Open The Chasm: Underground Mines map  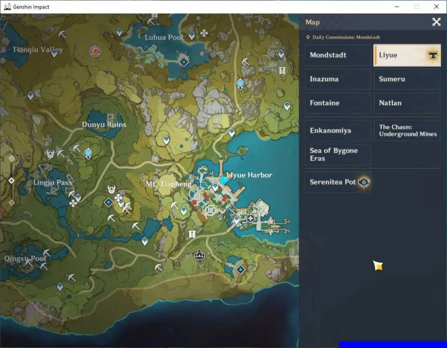(x=407, y=131)
